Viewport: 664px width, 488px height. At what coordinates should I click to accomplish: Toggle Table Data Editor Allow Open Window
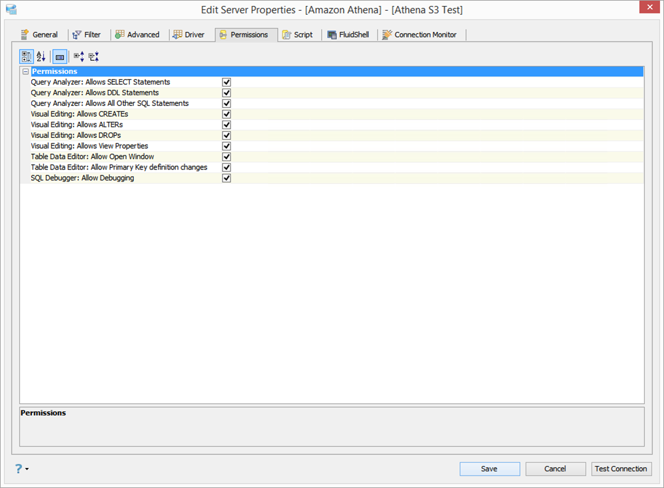pos(226,157)
